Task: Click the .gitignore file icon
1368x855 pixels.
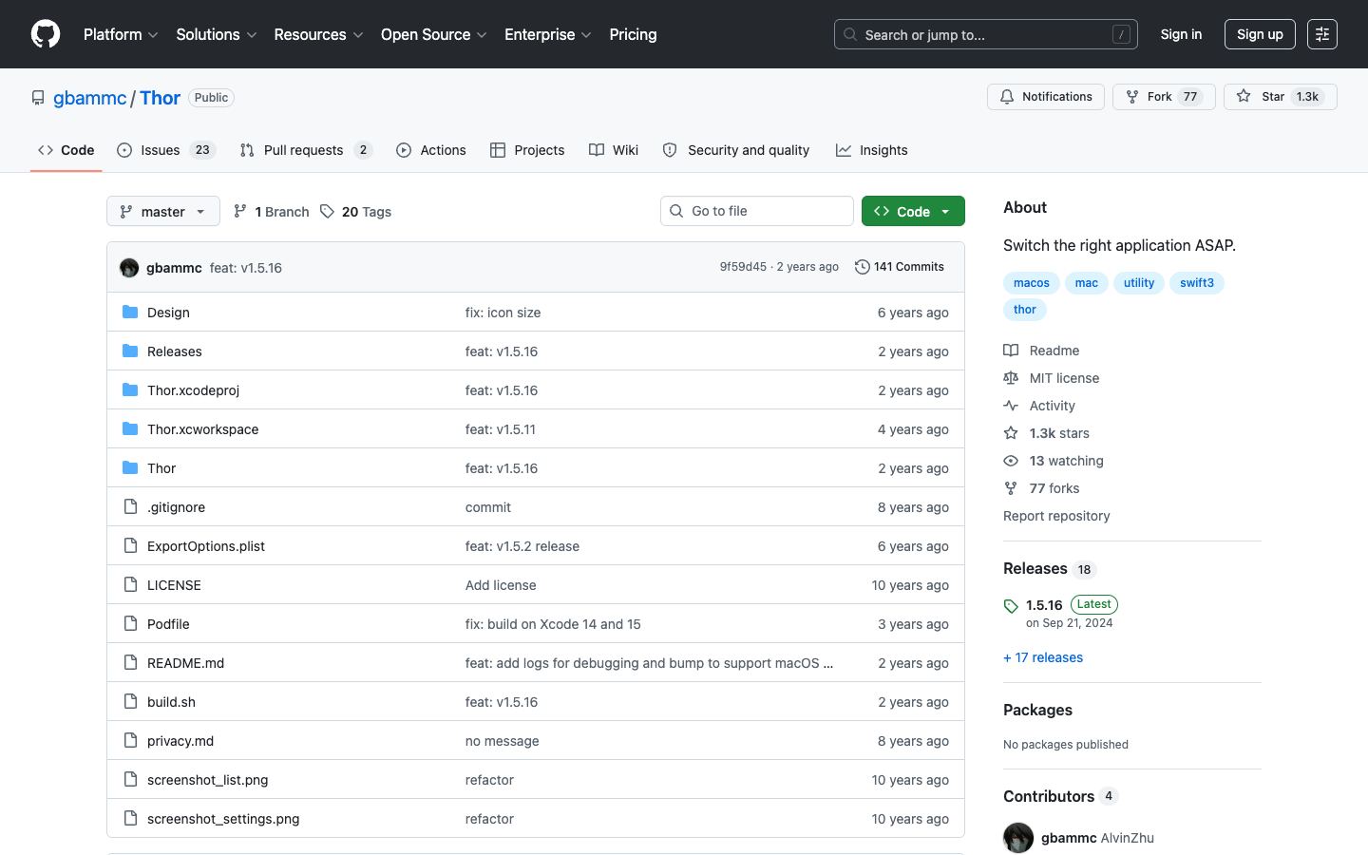Action: [x=130, y=506]
